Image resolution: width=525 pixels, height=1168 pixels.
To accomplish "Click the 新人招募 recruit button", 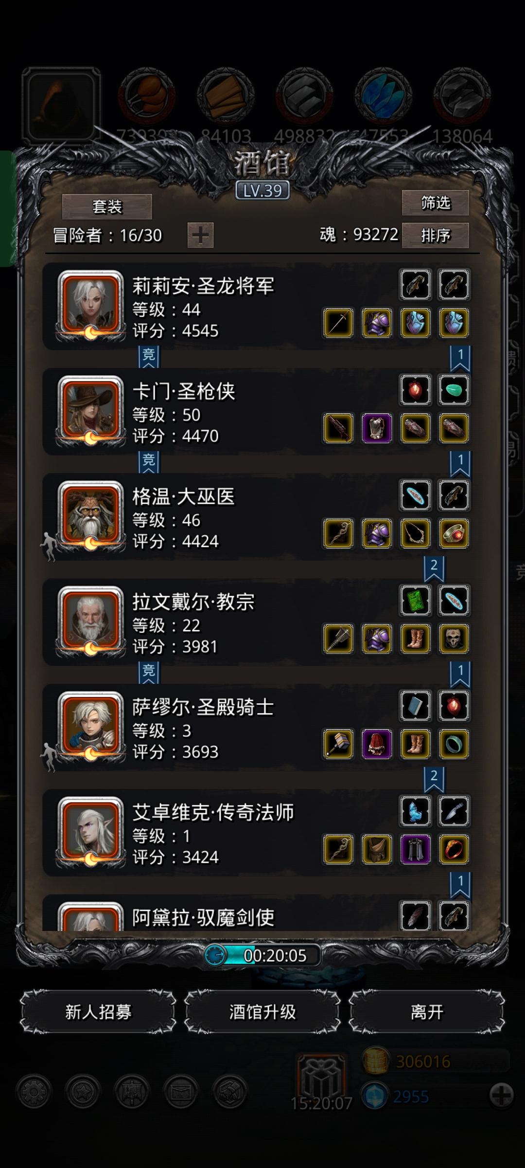I will pyautogui.click(x=98, y=1012).
